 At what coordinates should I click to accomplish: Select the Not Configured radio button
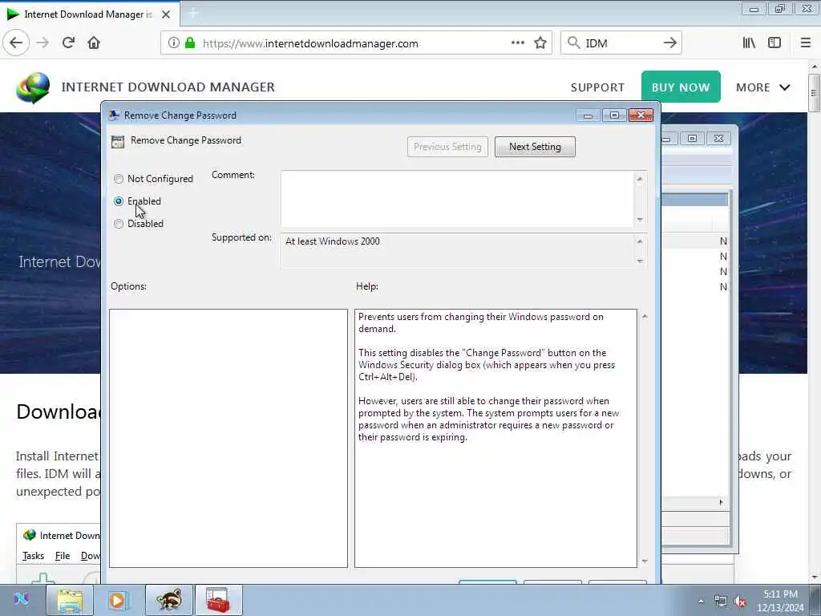[x=119, y=179]
